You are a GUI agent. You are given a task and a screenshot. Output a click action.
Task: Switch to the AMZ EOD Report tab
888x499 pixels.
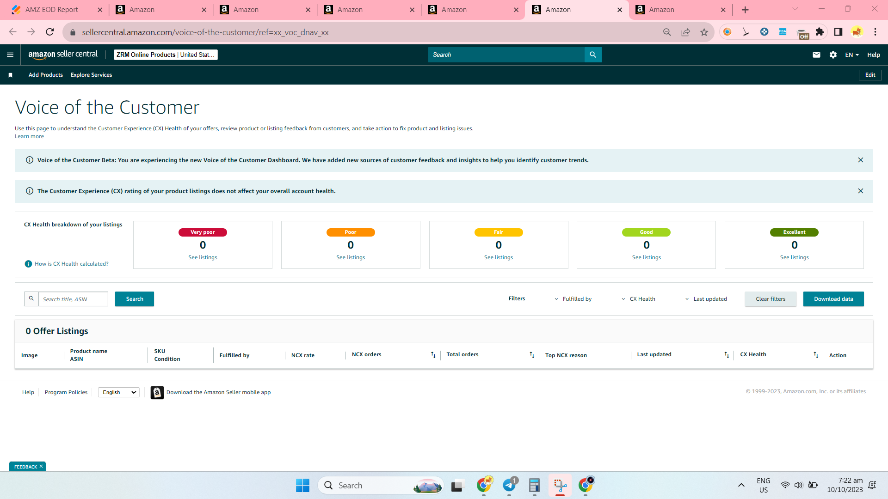(55, 10)
